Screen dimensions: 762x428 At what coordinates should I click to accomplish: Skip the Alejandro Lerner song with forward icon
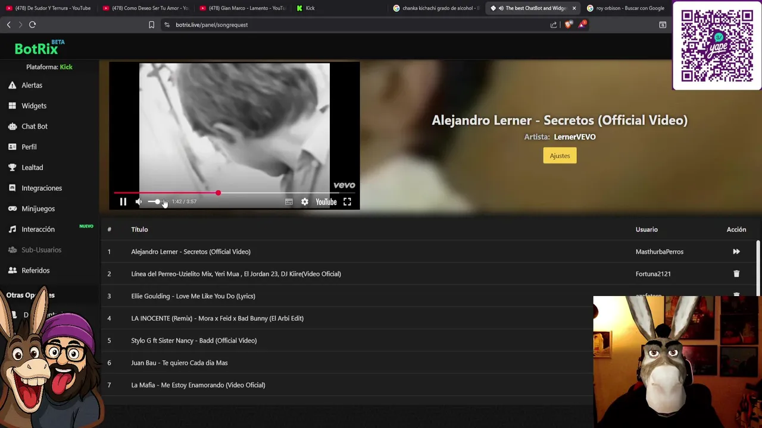coord(736,251)
